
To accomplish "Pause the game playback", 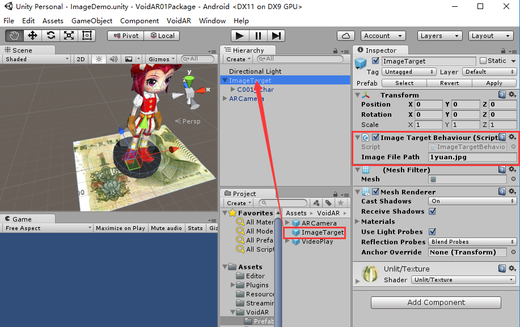I will point(258,36).
